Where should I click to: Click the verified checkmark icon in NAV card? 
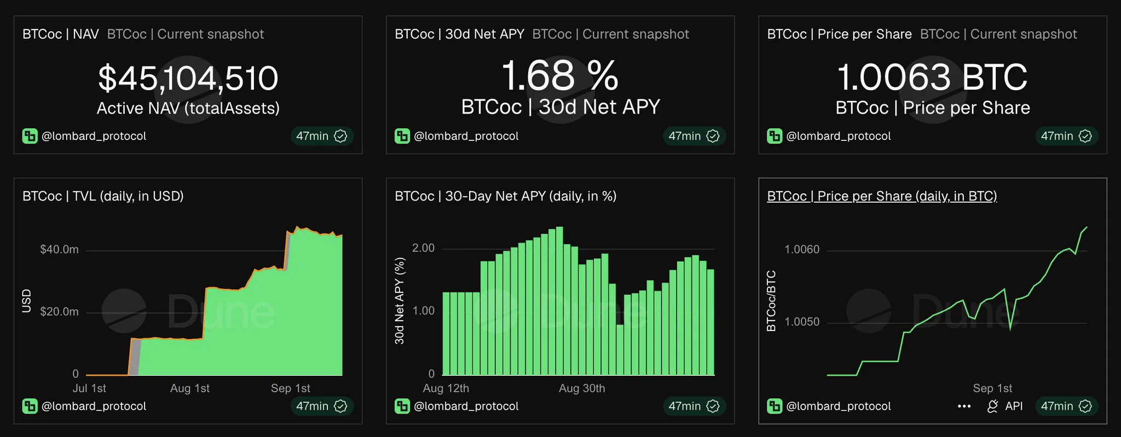pyautogui.click(x=340, y=136)
